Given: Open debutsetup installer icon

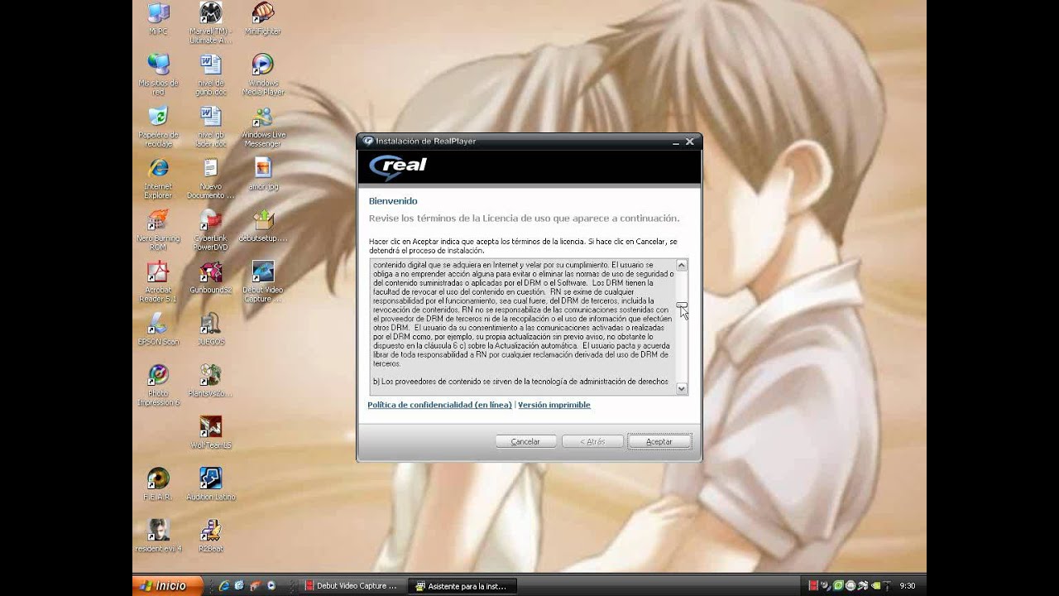Looking at the screenshot, I should (263, 225).
